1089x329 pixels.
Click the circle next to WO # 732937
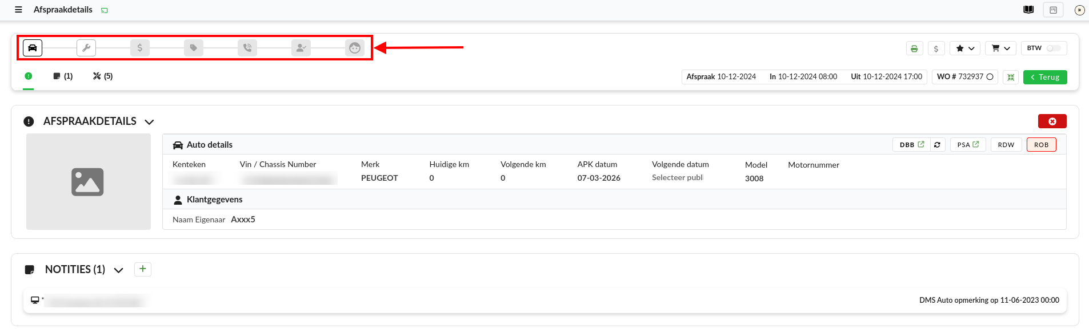990,77
